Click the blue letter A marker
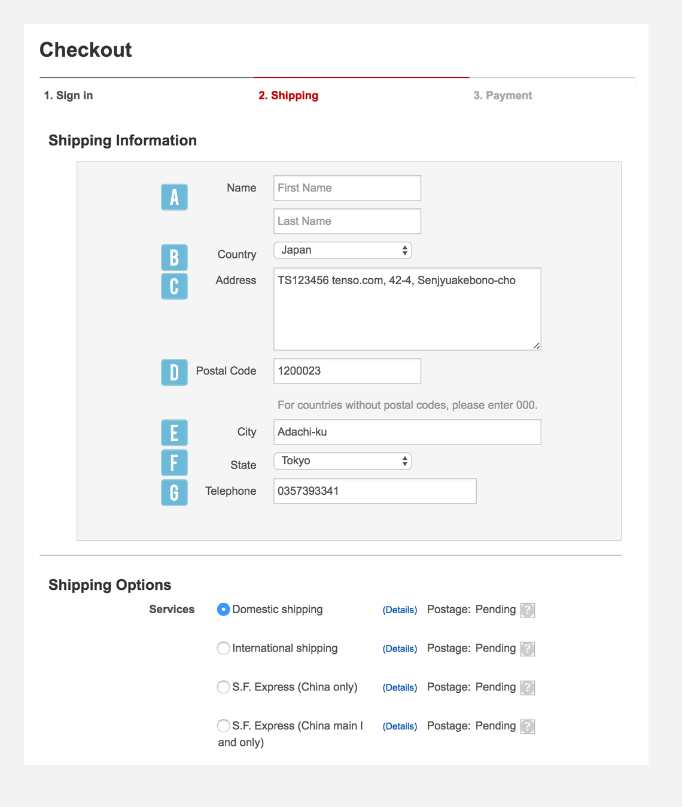This screenshot has height=807, width=682. tap(174, 197)
